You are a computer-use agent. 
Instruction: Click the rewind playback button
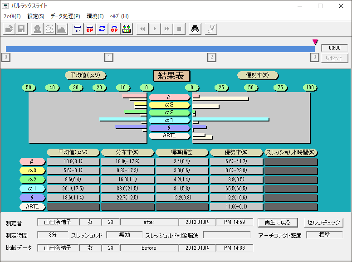coord(142,29)
